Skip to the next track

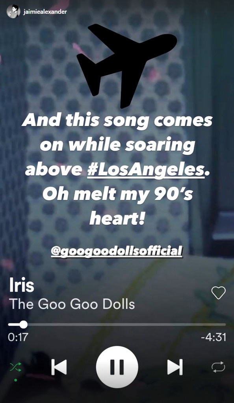(175, 367)
